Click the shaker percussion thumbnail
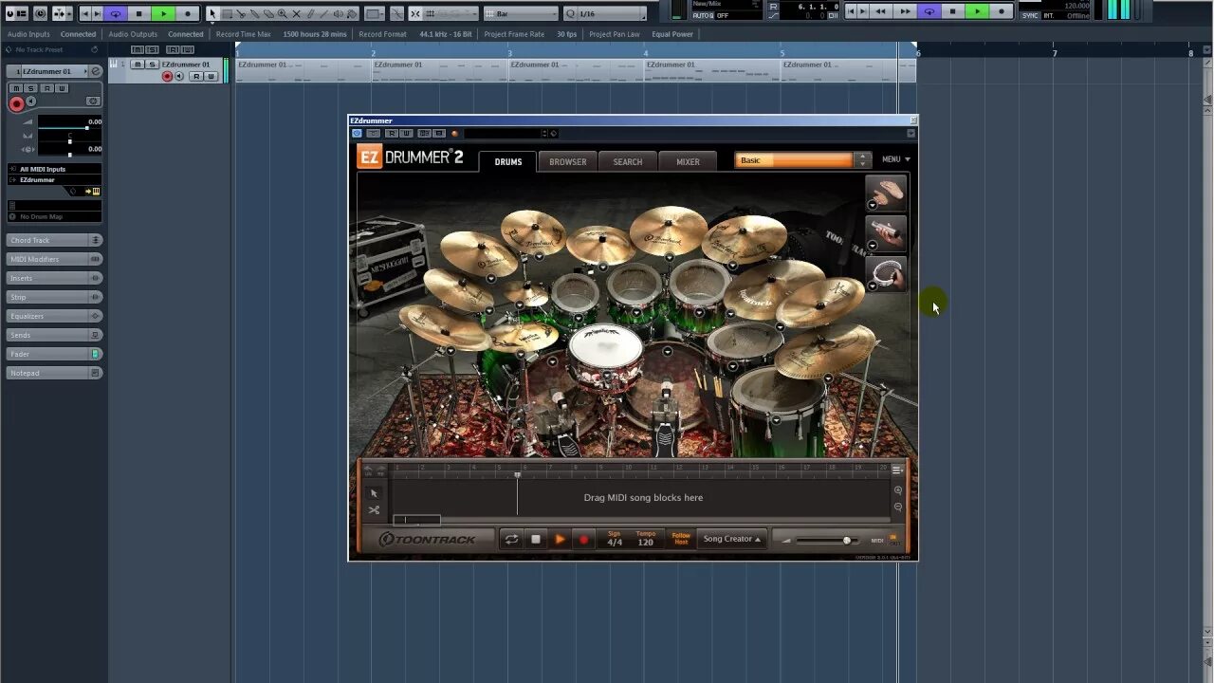1214x683 pixels. [x=886, y=232]
